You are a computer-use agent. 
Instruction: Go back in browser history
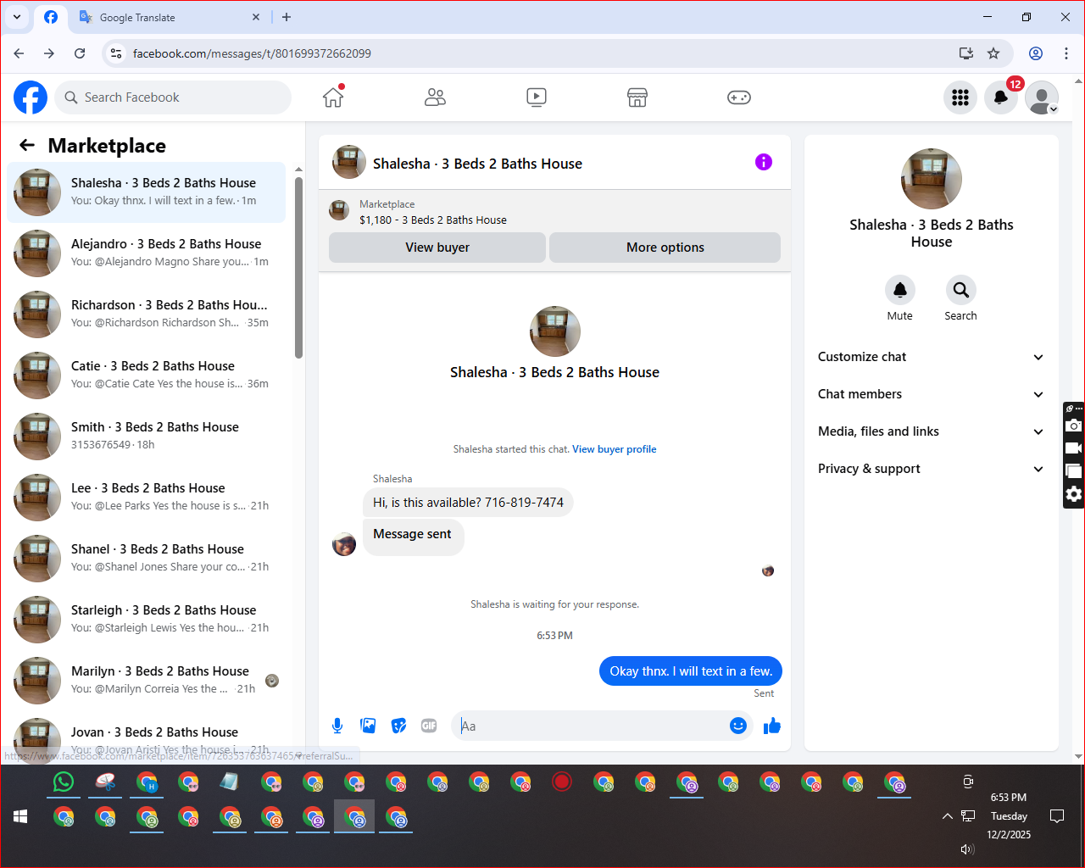[x=19, y=53]
